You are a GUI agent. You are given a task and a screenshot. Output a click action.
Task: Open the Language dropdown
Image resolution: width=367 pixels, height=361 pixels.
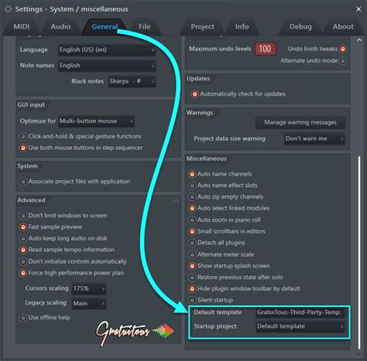(107, 49)
